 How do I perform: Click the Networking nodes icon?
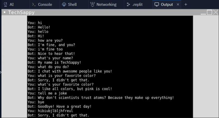click(92, 4)
